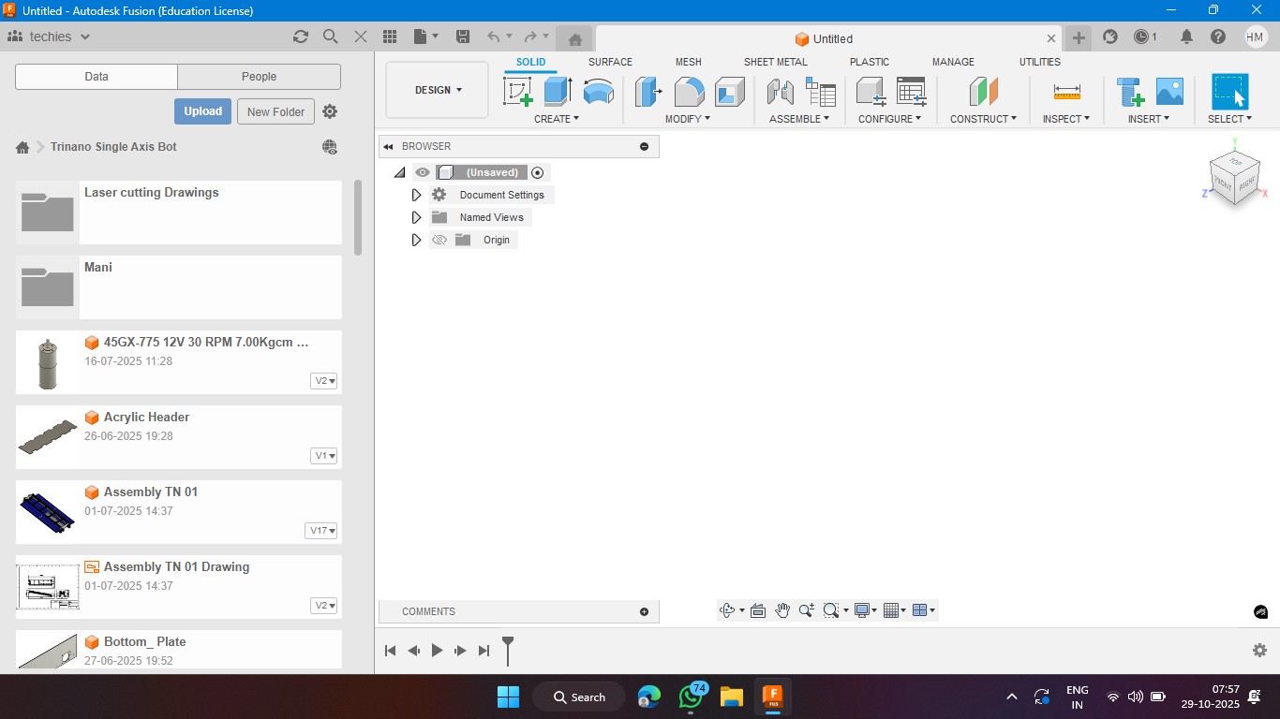The height and width of the screenshot is (719, 1280).
Task: Activate the Select tool icon
Action: (x=1229, y=92)
